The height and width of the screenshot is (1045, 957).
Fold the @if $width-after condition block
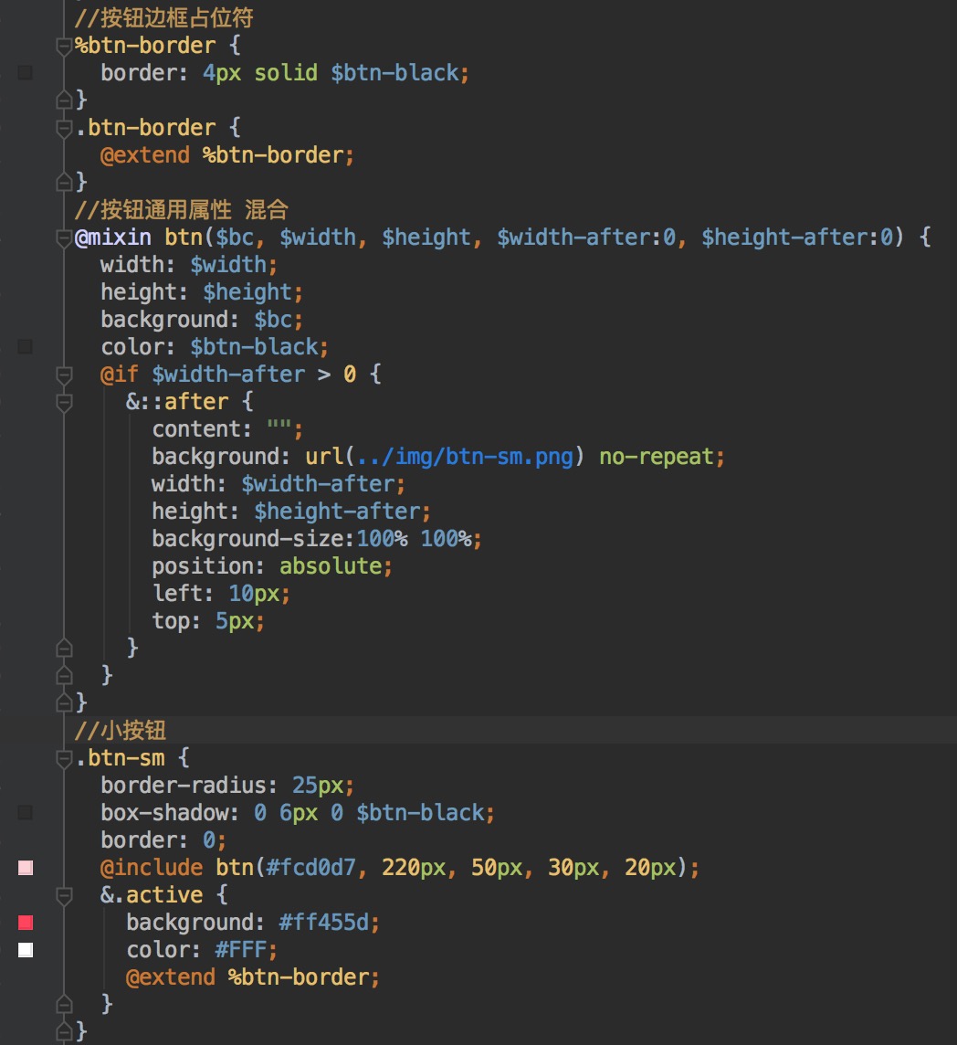pos(64,375)
